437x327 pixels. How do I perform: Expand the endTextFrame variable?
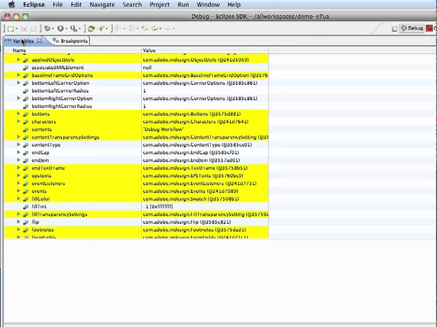point(18,168)
